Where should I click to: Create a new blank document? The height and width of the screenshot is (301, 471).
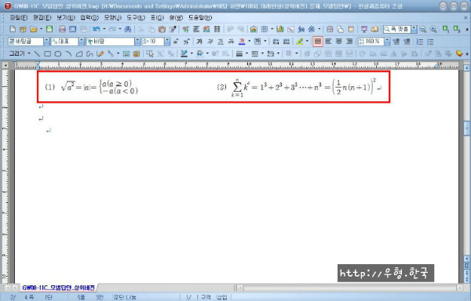click(13, 29)
